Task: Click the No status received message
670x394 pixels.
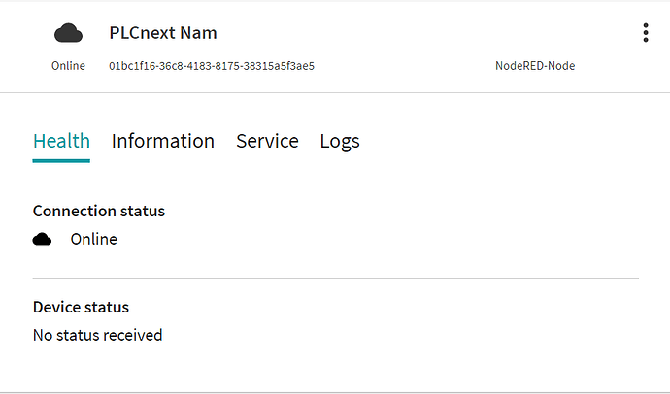Action: 97,335
